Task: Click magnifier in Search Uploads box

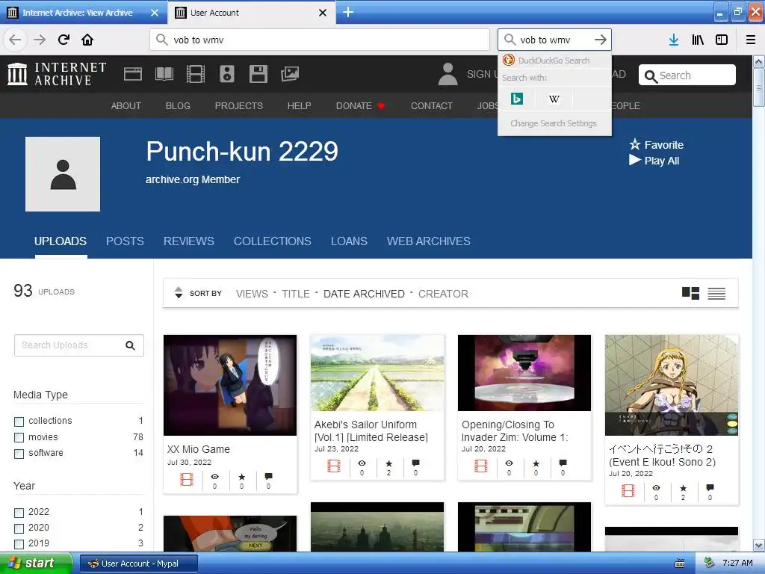Action: click(x=130, y=345)
